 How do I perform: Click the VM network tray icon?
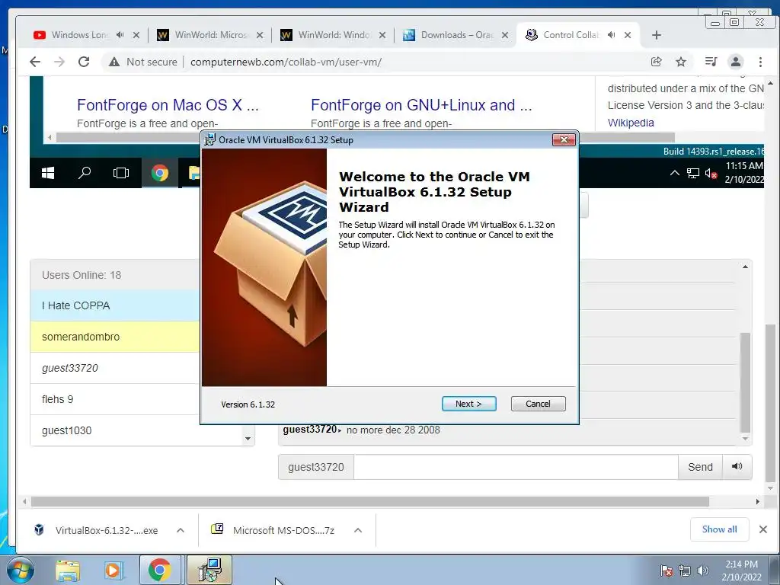point(693,173)
